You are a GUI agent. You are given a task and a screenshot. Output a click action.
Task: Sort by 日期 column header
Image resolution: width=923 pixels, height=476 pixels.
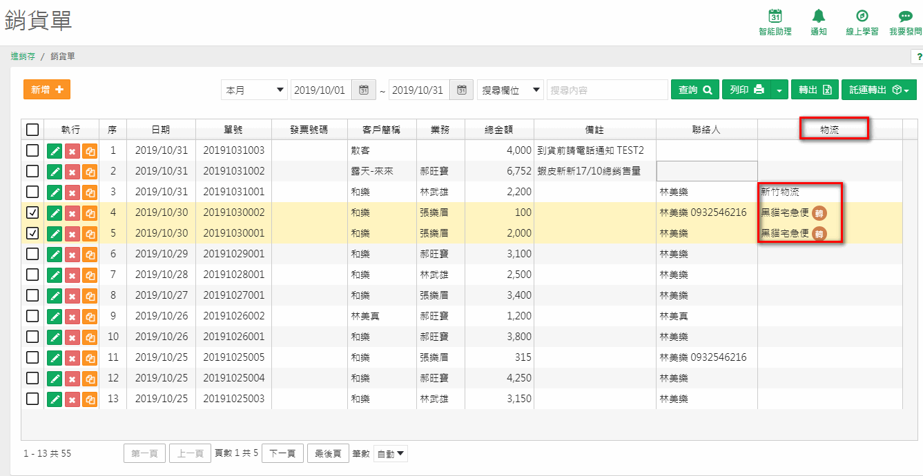[160, 129]
